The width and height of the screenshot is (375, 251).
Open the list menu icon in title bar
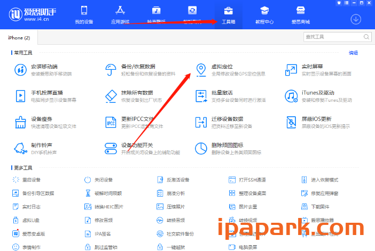pos(346,3)
